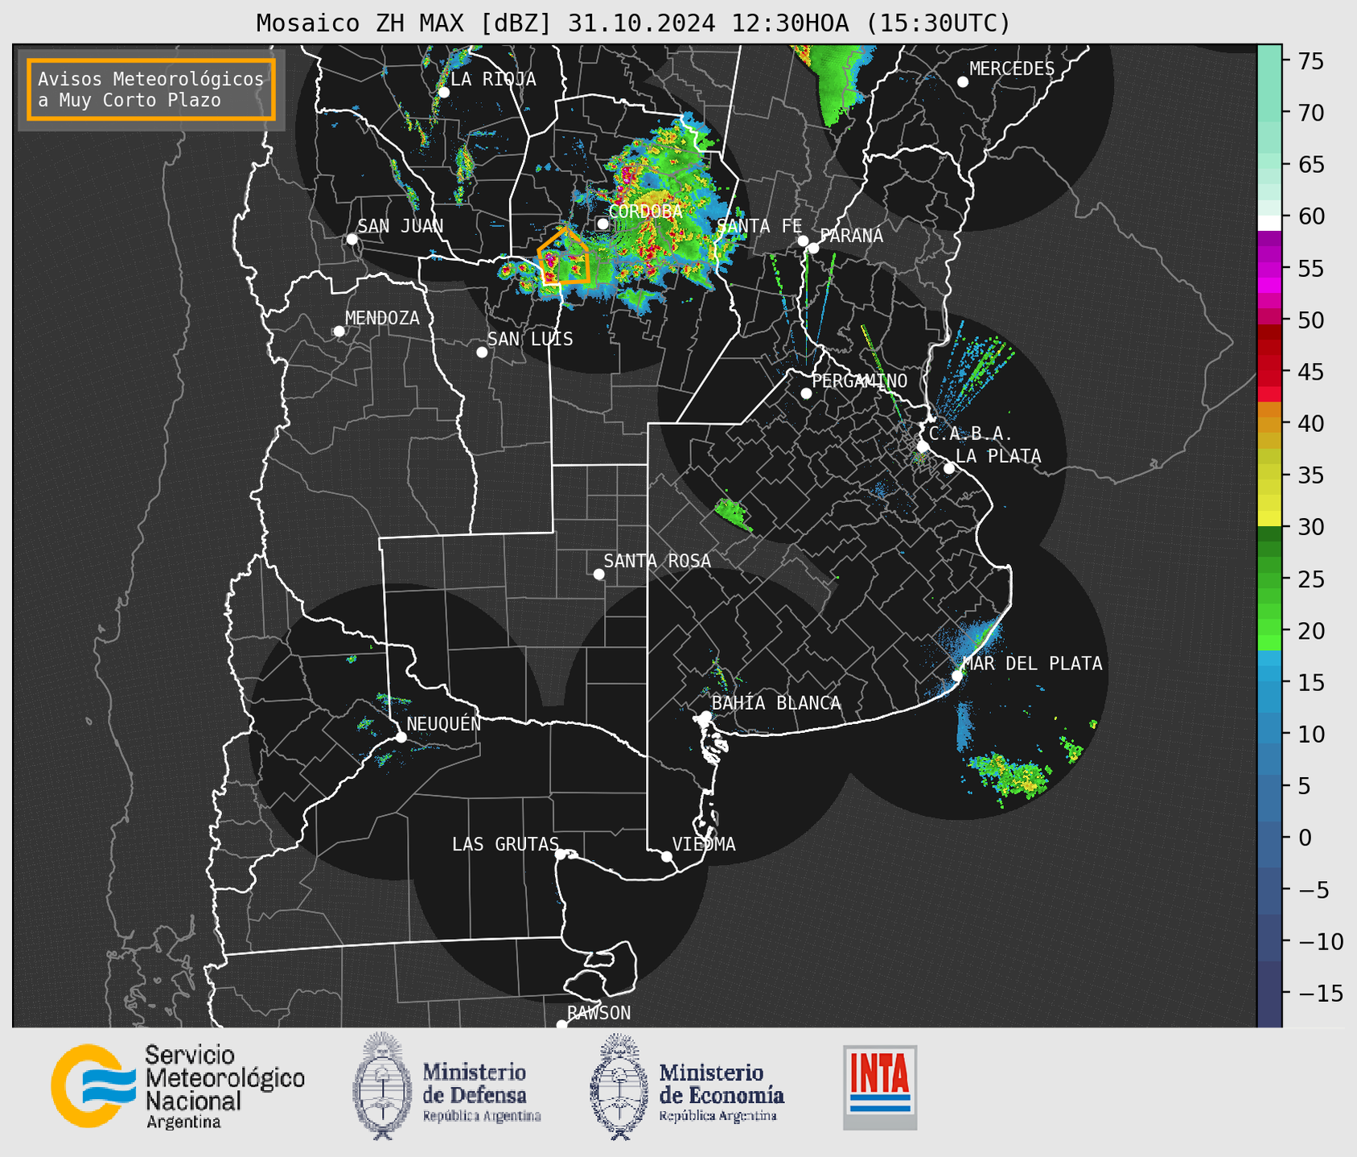
Task: Click the Bahía Blanca city marker dot
Action: (x=705, y=716)
